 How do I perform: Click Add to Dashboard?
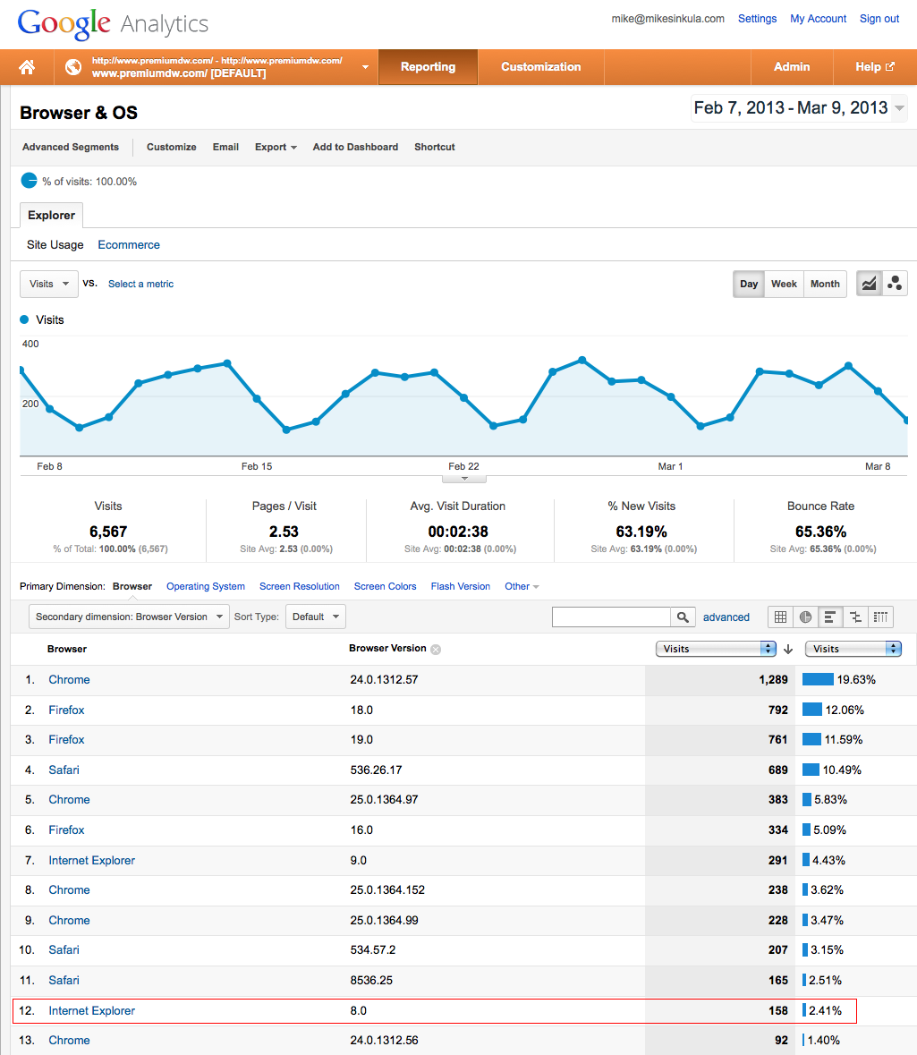355,147
